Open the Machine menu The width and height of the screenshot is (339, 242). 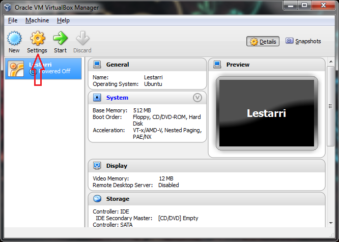[37, 20]
